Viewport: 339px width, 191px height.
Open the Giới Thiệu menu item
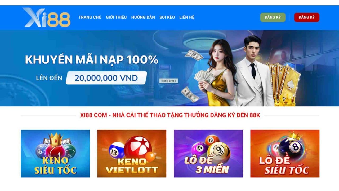click(116, 17)
